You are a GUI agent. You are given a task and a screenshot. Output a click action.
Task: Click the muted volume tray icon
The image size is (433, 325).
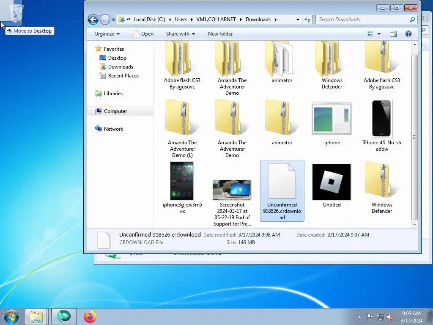tap(390, 317)
